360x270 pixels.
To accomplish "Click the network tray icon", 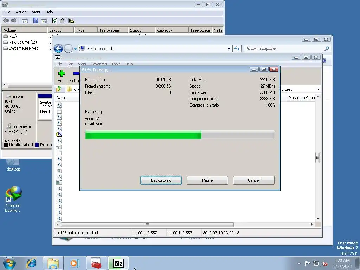I will (x=316, y=263).
